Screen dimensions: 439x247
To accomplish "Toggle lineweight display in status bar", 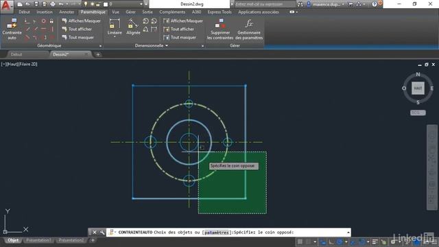I will coord(375,242).
